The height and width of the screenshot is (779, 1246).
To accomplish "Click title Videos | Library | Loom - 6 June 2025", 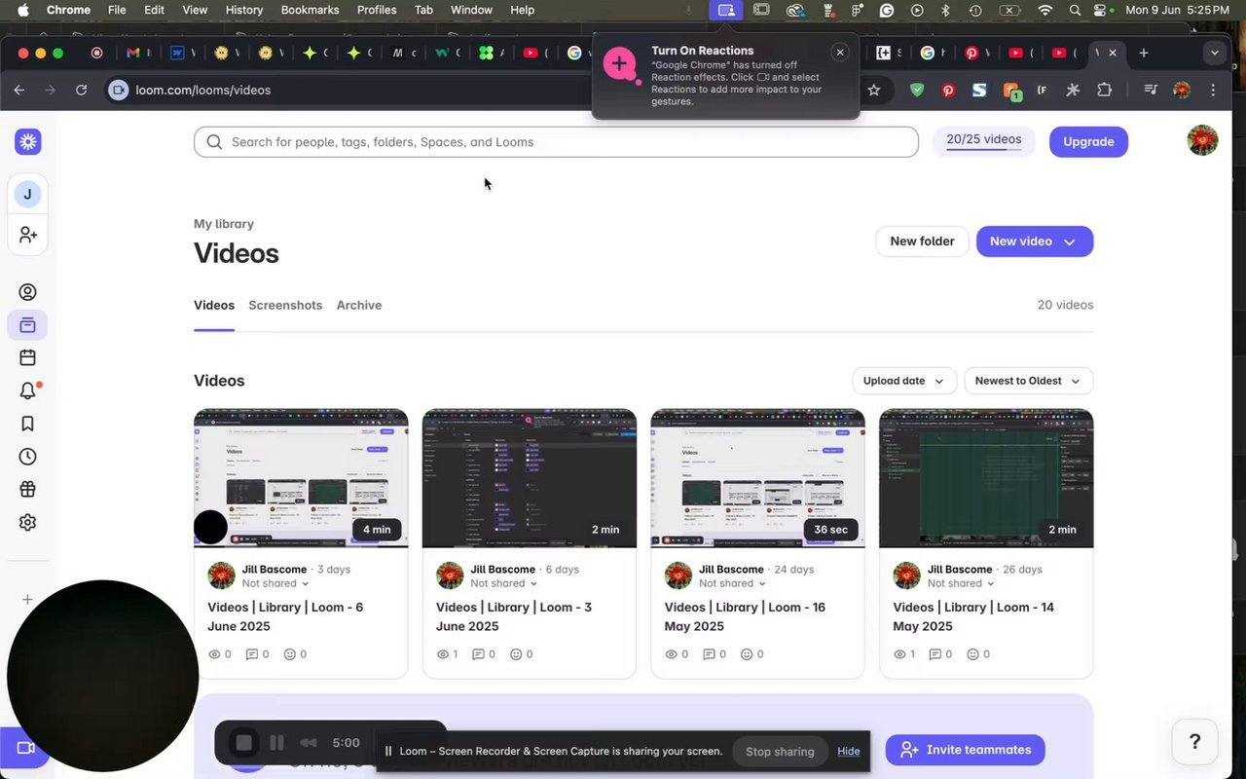I will 285,616.
